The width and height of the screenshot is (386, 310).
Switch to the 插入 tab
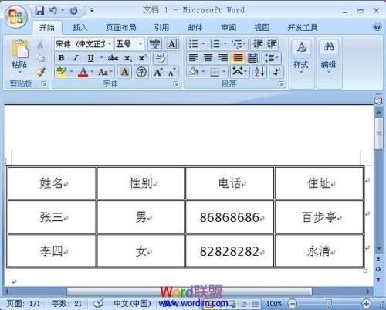pos(80,28)
